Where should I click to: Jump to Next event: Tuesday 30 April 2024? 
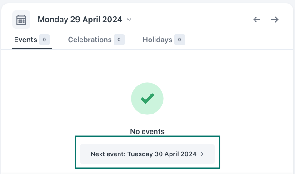147,154
